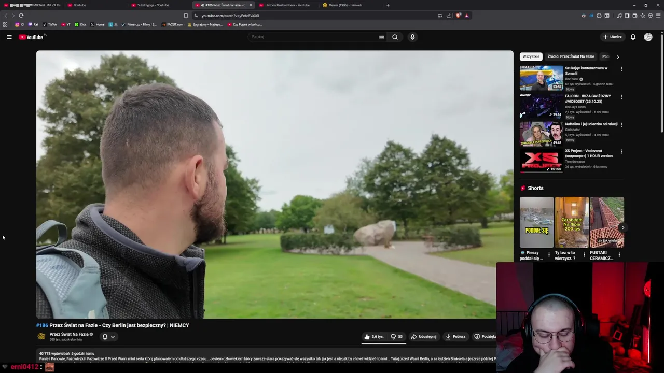Open YouTube notifications bell in header
The height and width of the screenshot is (373, 664).
click(x=633, y=37)
